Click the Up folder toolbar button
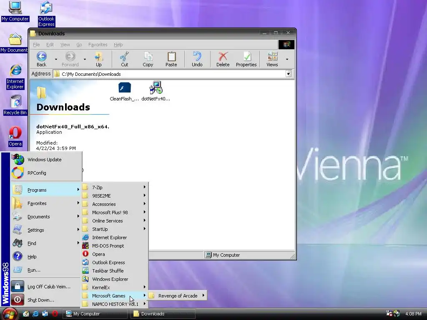 tap(98, 59)
